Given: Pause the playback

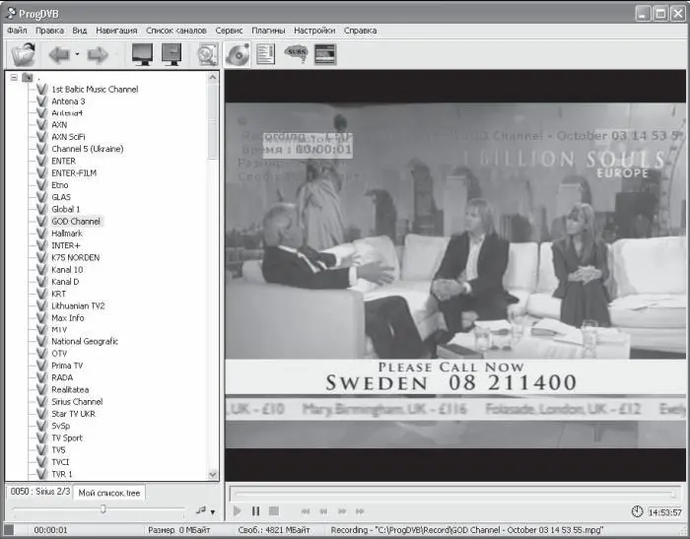Looking at the screenshot, I should tap(255, 511).
